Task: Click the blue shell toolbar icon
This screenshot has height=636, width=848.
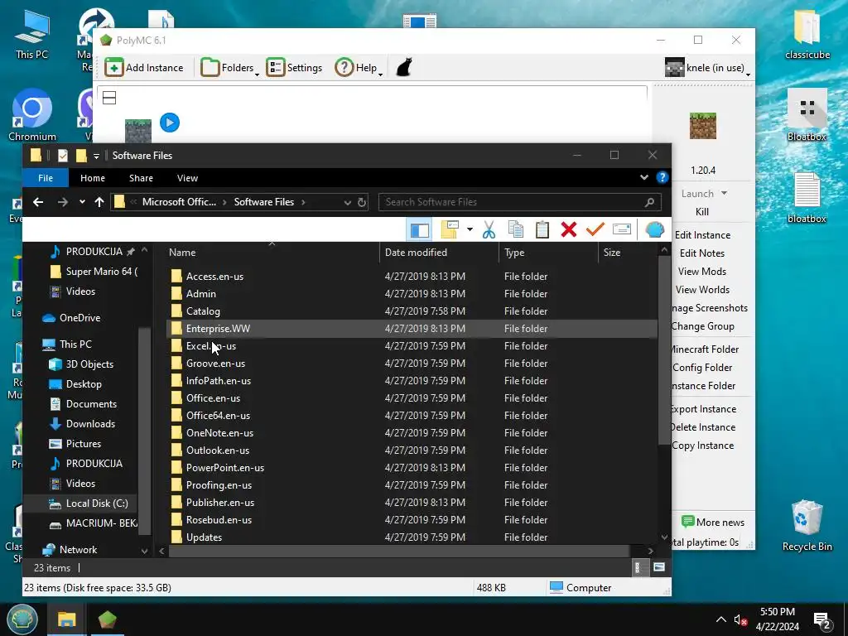Action: [654, 230]
